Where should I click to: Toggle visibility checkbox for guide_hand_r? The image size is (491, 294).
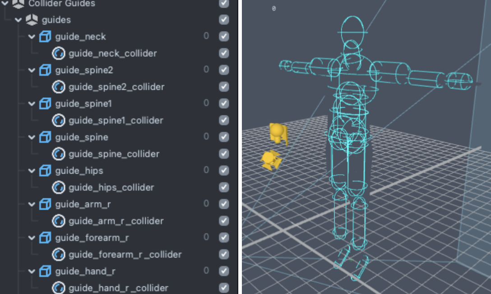pos(224,271)
